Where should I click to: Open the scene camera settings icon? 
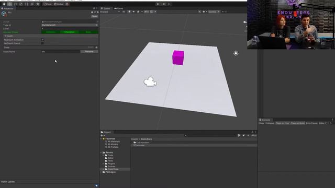204,11
